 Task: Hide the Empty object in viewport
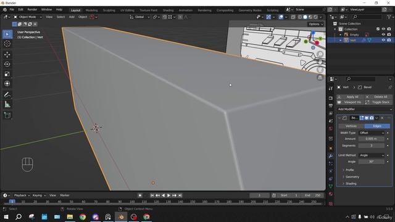[x=383, y=35]
